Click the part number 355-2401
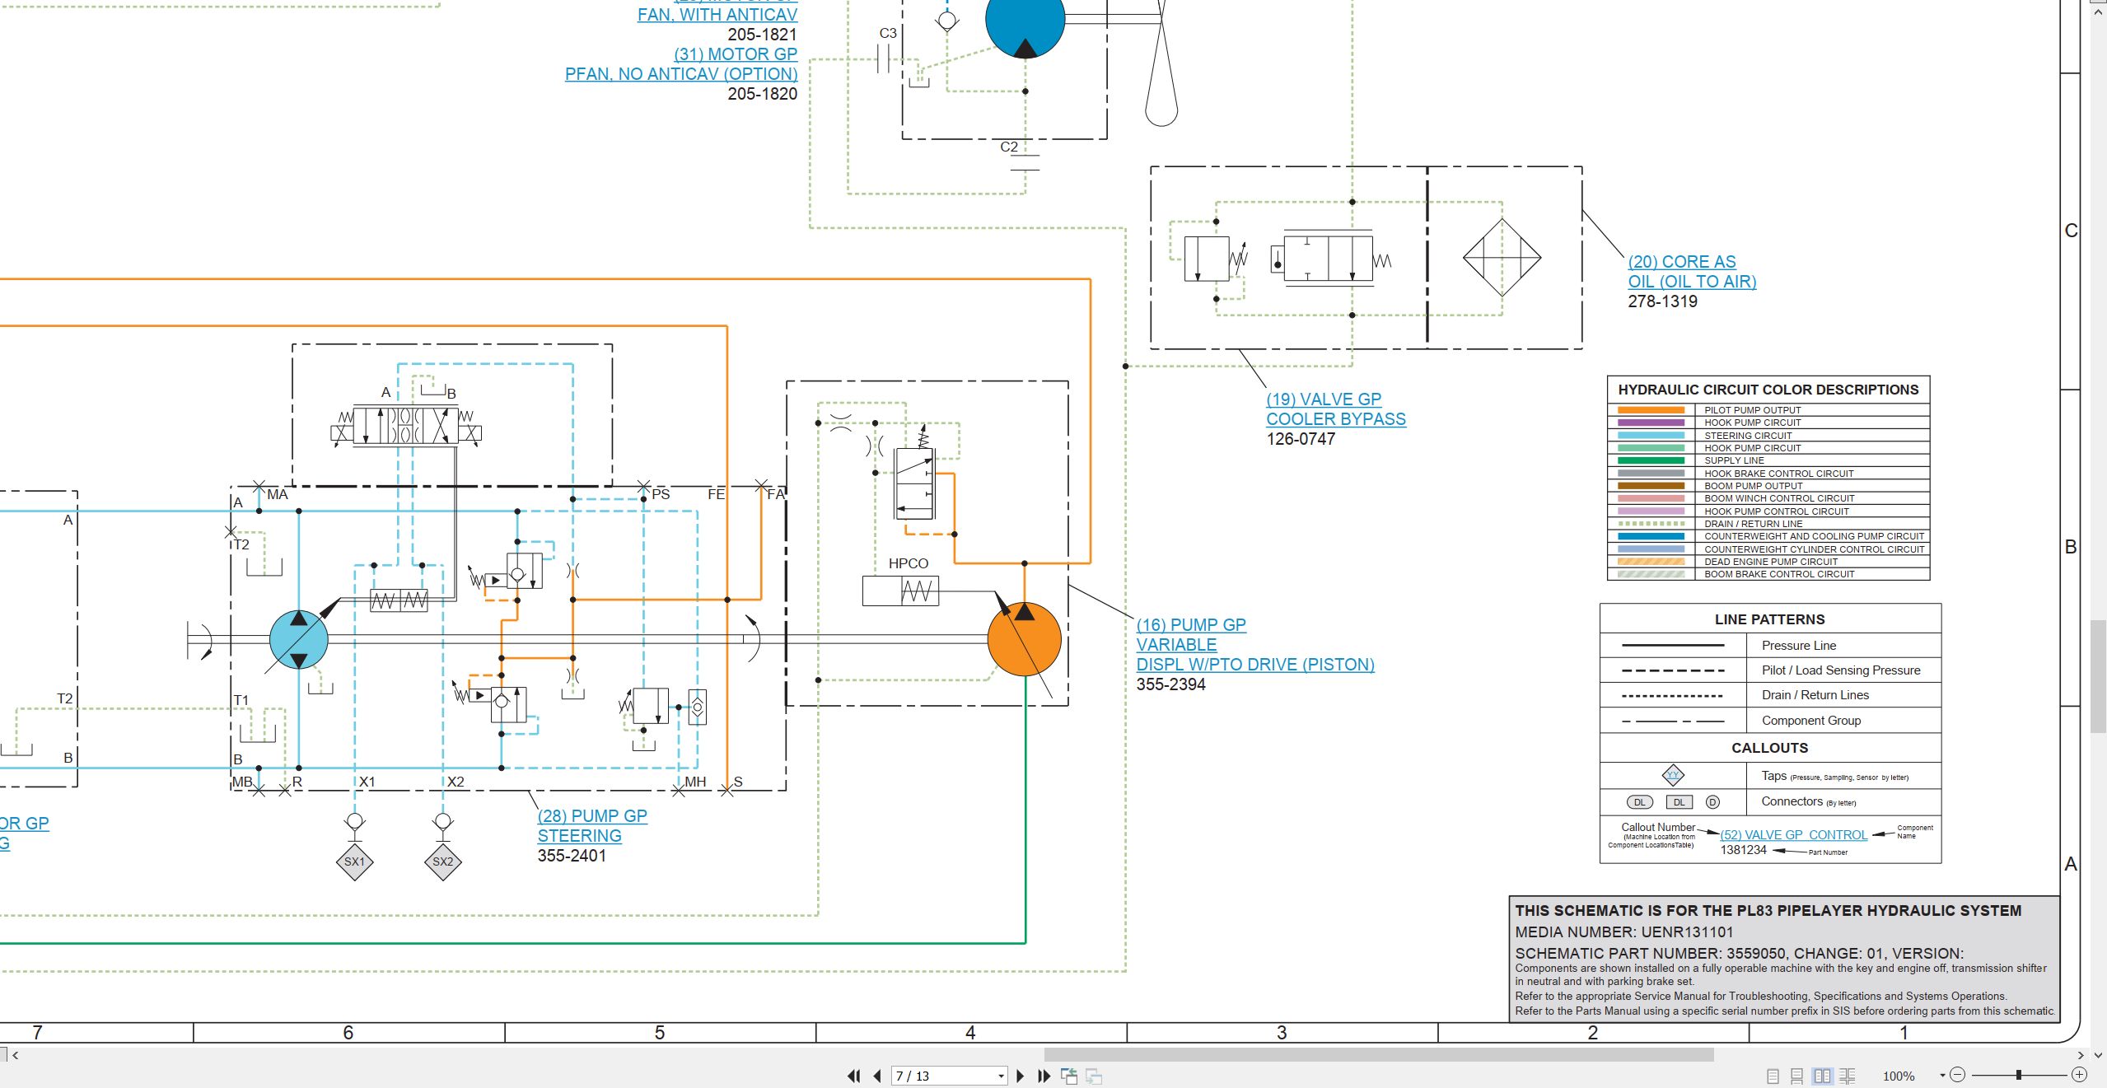 click(x=572, y=856)
